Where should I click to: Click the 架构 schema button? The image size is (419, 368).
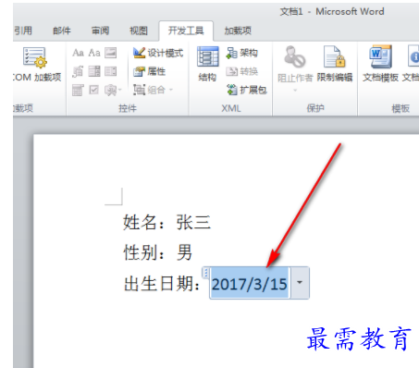coord(241,53)
